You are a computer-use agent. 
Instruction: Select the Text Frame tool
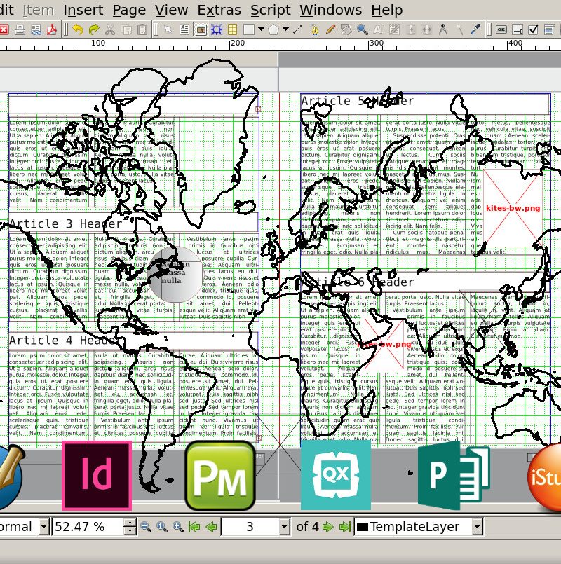coord(184,29)
